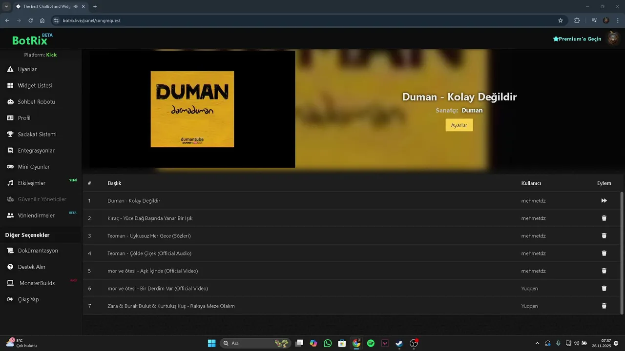Viewport: 625px width, 351px height.
Task: Delete Zara & Burak Bulut song from list
Action: point(604,306)
